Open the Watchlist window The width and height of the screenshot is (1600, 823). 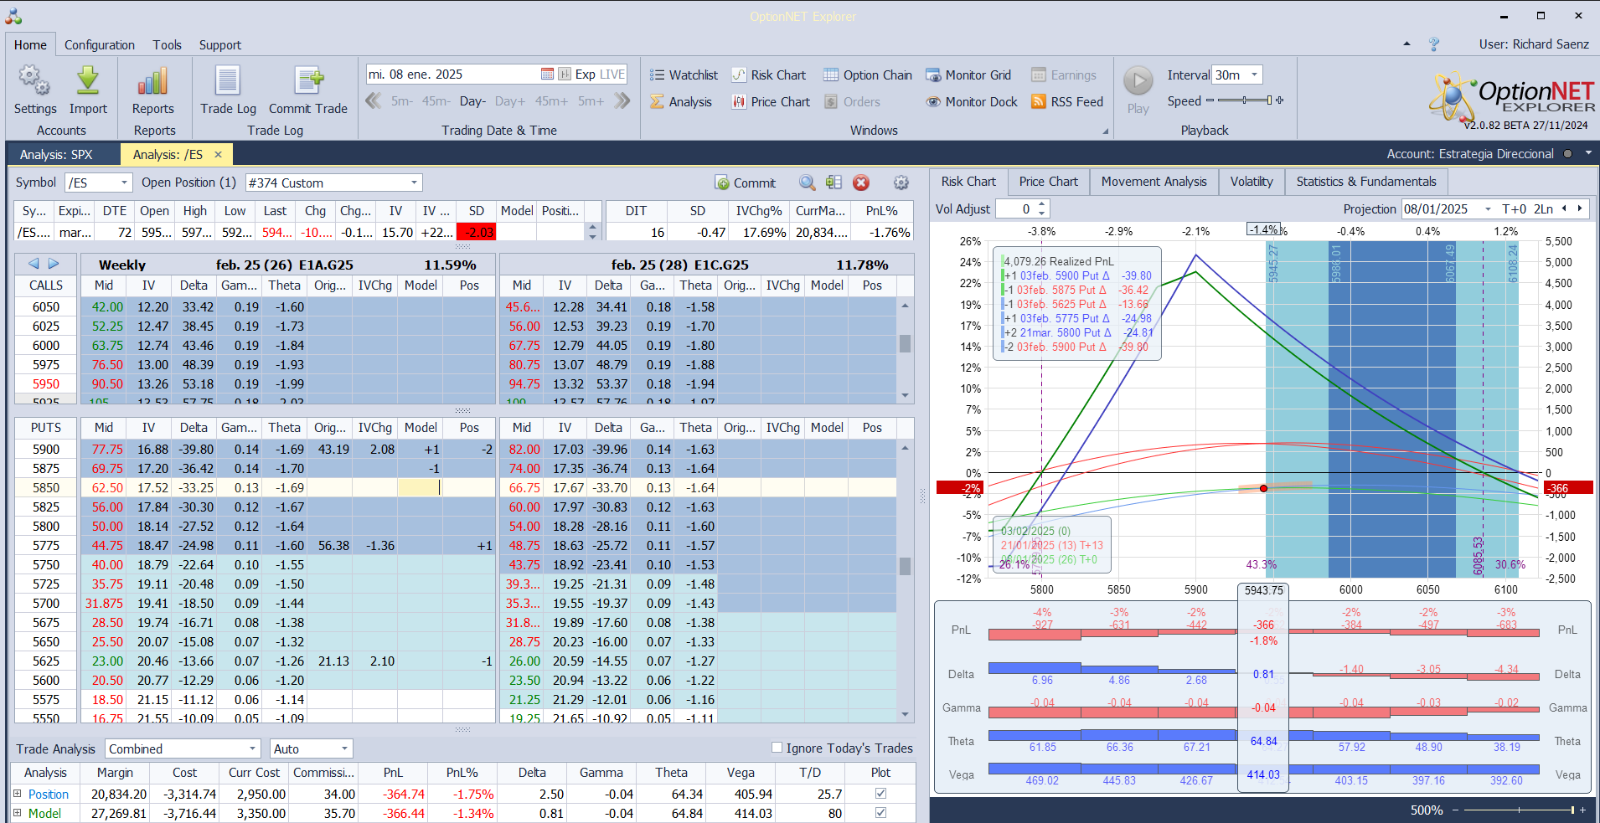pos(684,75)
